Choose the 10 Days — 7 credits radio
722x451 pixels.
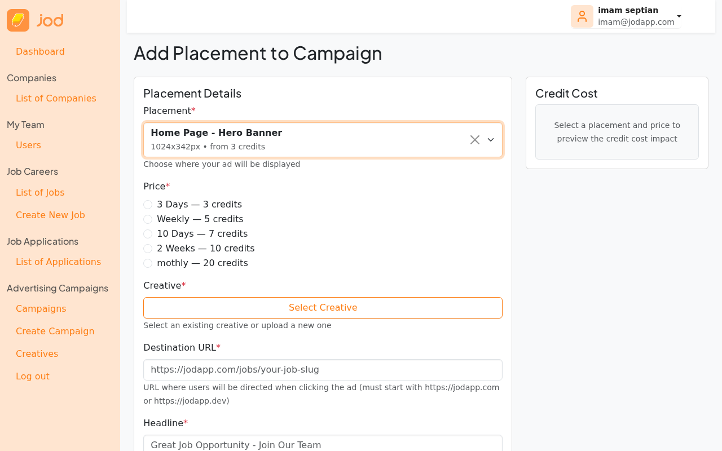[148, 234]
